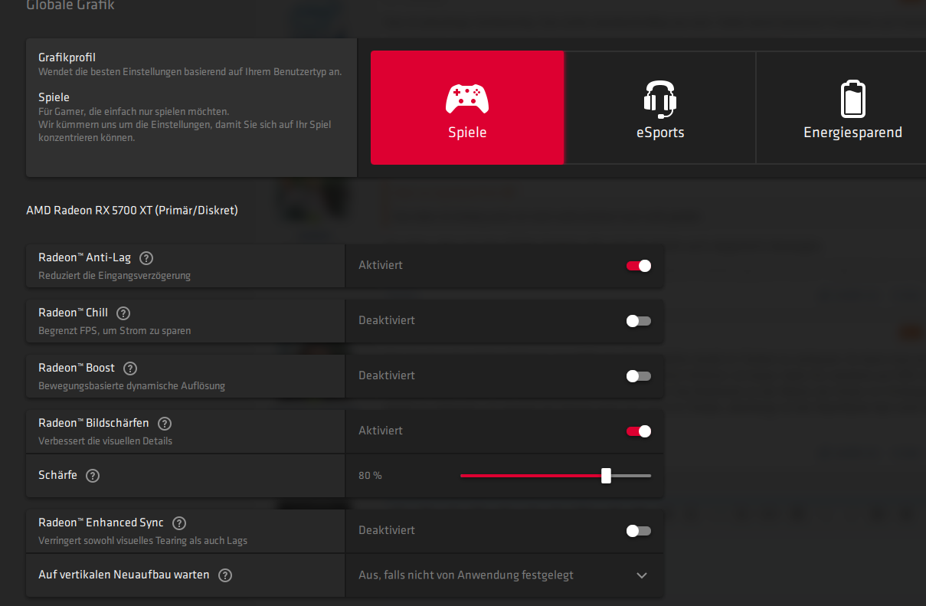Screen dimensions: 926x606
Task: Click the Aktiviert status for Bildschärfen
Action: click(381, 431)
